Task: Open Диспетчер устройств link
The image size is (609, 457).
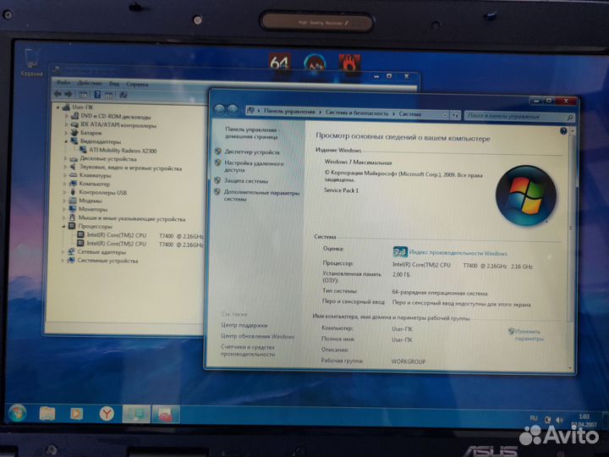Action: pyautogui.click(x=252, y=152)
